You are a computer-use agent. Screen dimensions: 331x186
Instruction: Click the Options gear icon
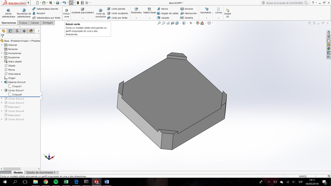86,3
